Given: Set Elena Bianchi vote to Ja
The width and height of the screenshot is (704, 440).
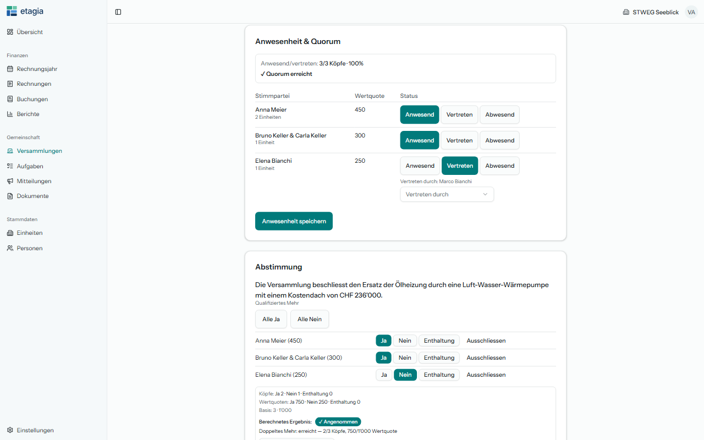Looking at the screenshot, I should (384, 375).
